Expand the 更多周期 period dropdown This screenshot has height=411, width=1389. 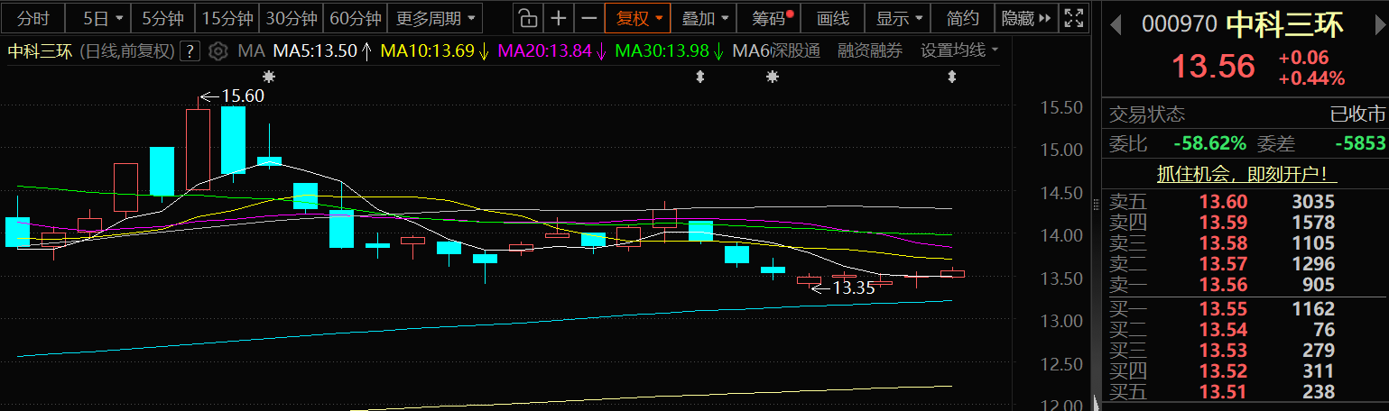pyautogui.click(x=435, y=18)
